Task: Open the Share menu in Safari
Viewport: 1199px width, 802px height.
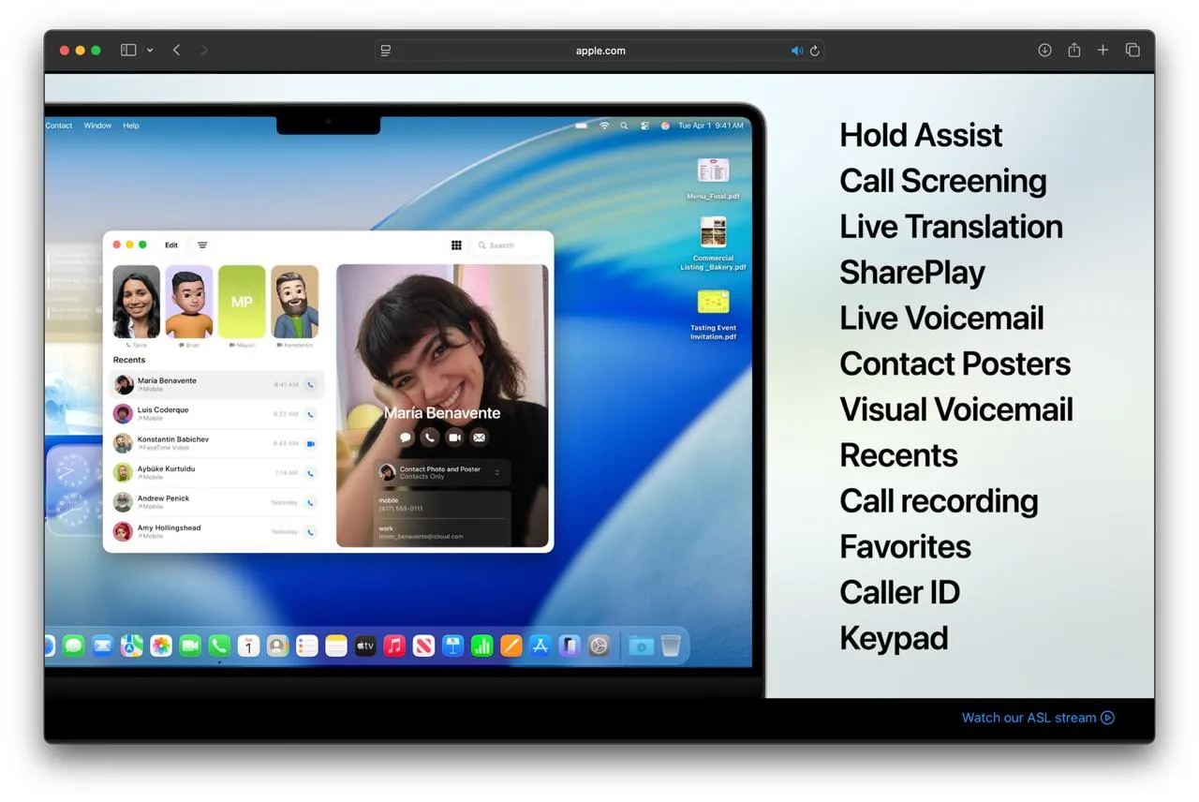Action: (1074, 51)
